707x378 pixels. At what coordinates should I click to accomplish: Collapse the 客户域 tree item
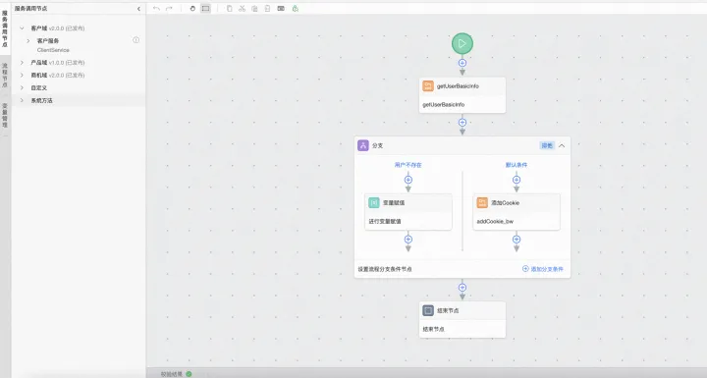22,27
